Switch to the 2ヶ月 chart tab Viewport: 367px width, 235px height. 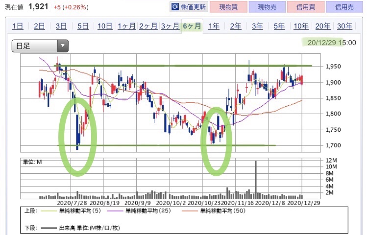pos(148,26)
